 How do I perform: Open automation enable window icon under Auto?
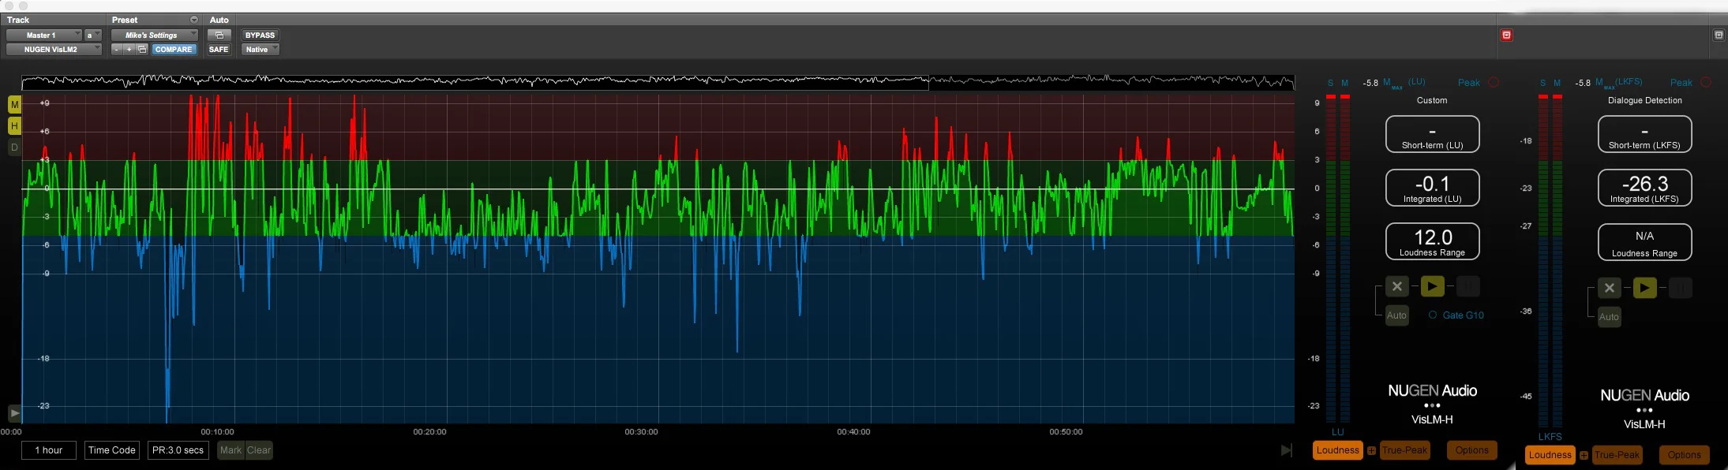click(219, 35)
